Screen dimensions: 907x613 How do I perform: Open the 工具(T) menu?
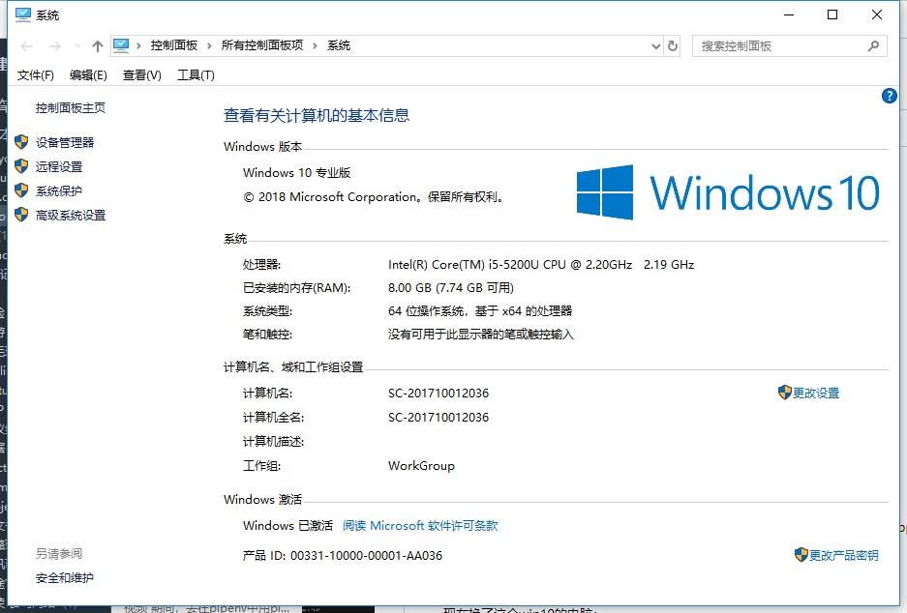click(196, 75)
